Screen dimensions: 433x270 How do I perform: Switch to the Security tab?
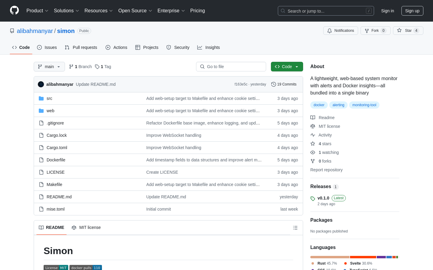[178, 47]
